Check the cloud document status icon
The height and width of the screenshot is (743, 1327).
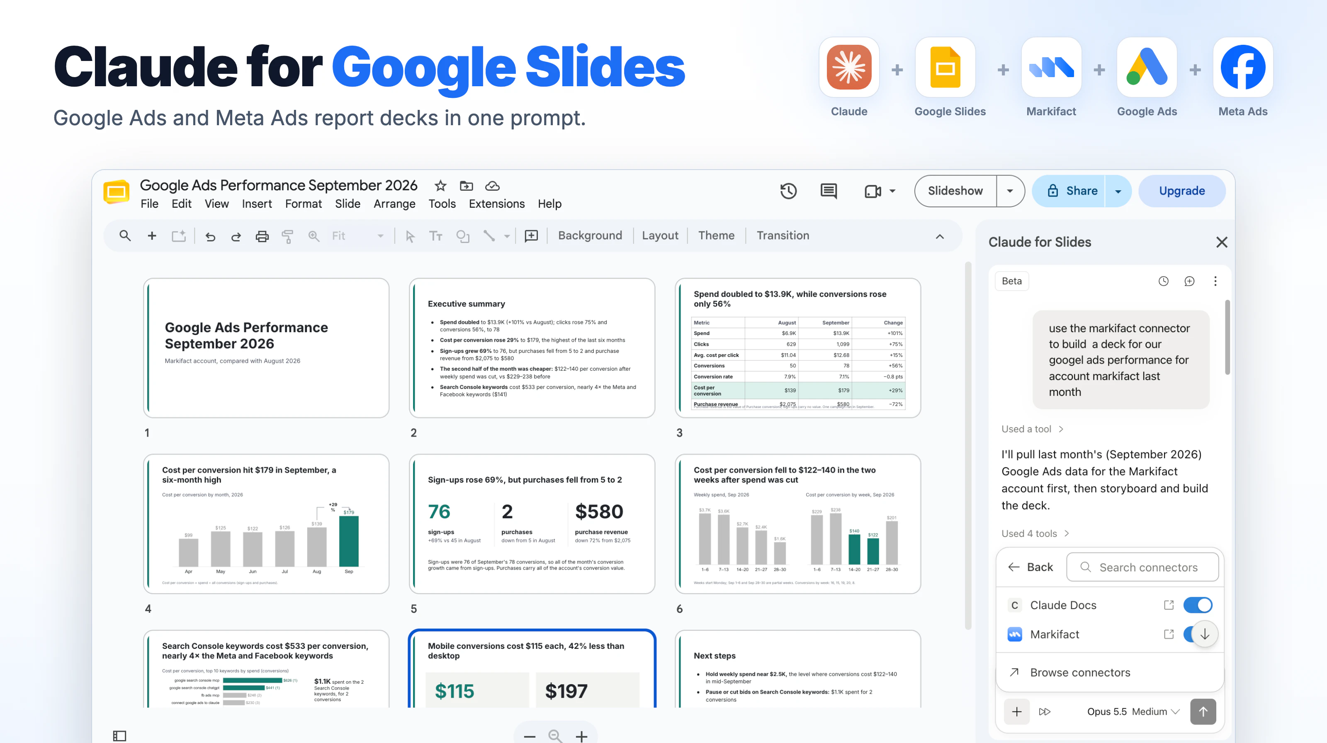point(493,185)
